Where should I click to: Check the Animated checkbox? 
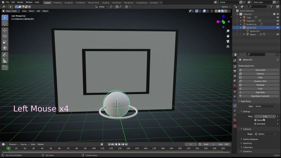pyautogui.click(x=256, y=124)
